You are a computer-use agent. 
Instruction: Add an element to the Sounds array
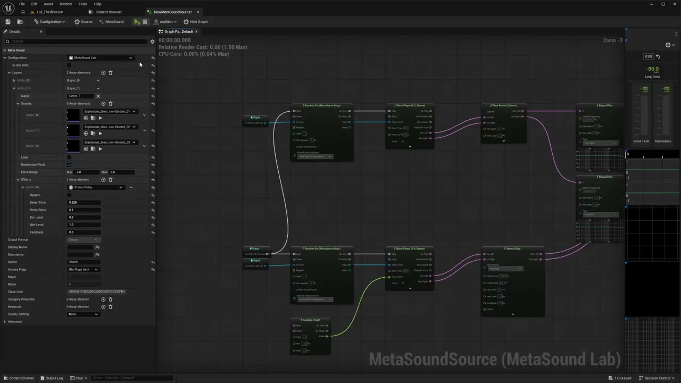pos(103,104)
